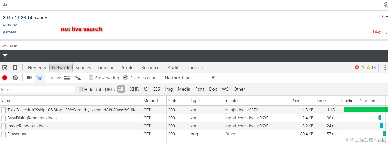This screenshot has width=388, height=144.
Task: Go to the Profiles tab
Action: (128, 67)
